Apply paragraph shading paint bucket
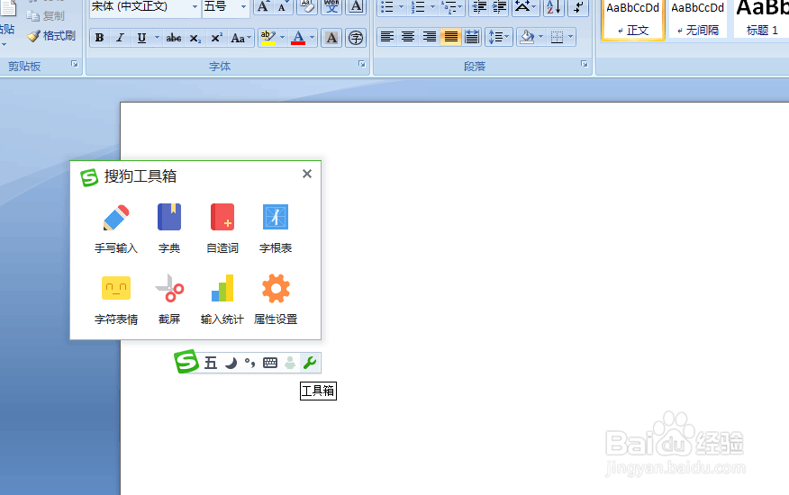Viewport: 789px width, 495px height. (527, 37)
